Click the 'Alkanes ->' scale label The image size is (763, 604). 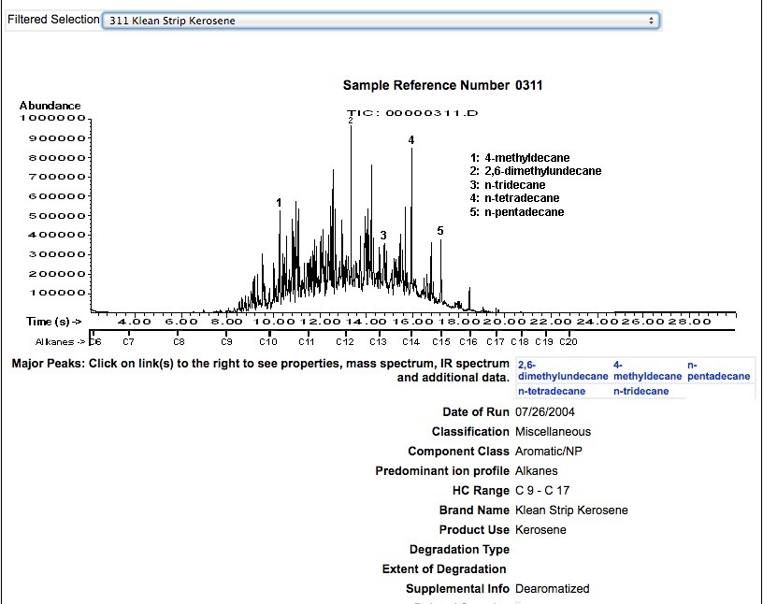(x=61, y=341)
